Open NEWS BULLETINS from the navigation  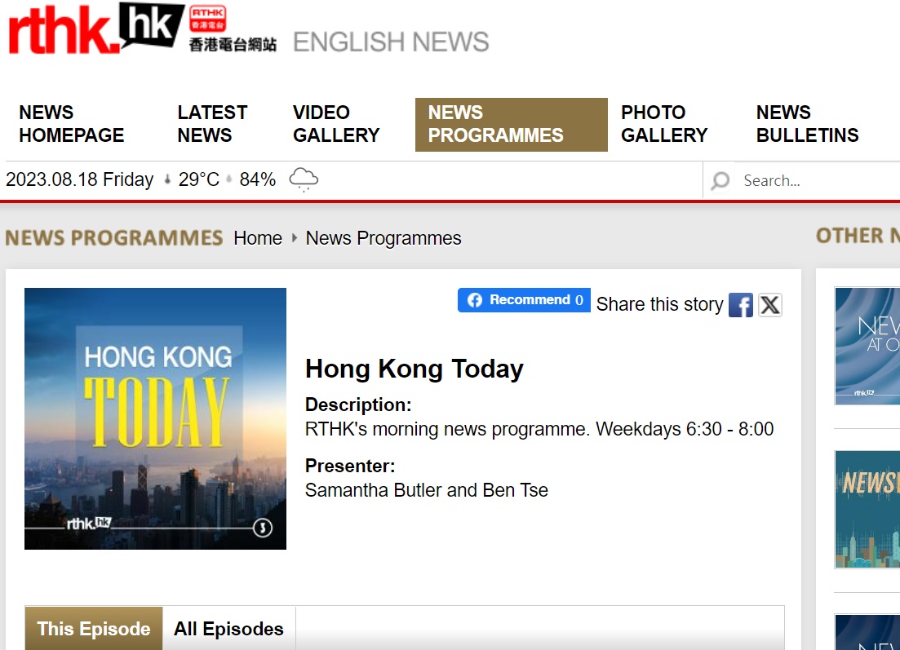click(807, 124)
